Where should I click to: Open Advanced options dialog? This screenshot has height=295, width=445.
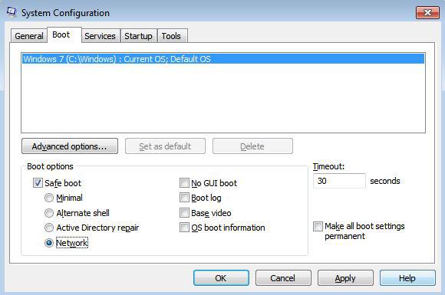(x=70, y=146)
